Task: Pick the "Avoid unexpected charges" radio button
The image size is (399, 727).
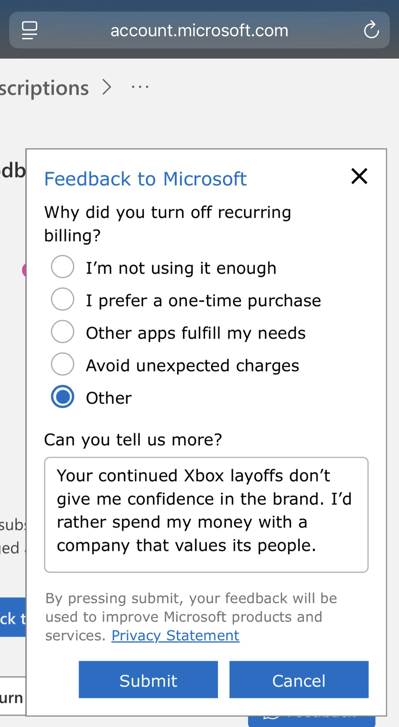Action: [63, 364]
